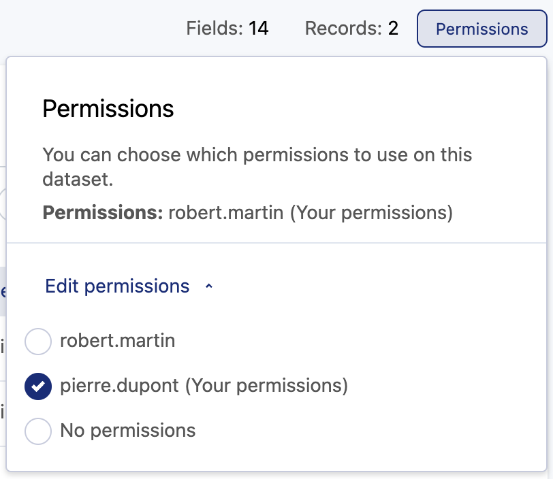553x479 pixels.
Task: Click the "Records:" label in header
Action: click(344, 29)
